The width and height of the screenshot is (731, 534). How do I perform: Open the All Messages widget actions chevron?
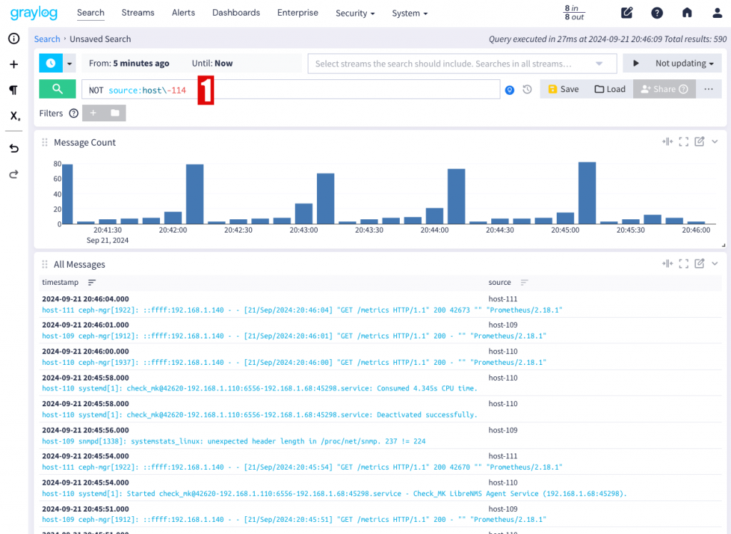(x=715, y=263)
